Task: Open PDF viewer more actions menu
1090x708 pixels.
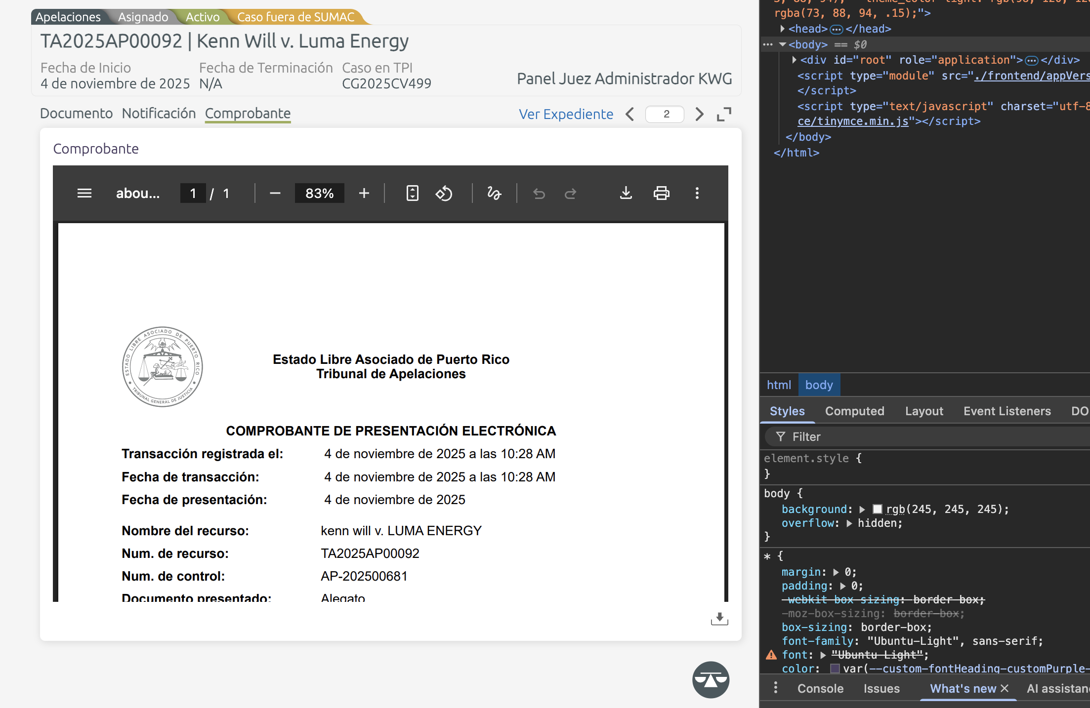Action: [x=697, y=193]
